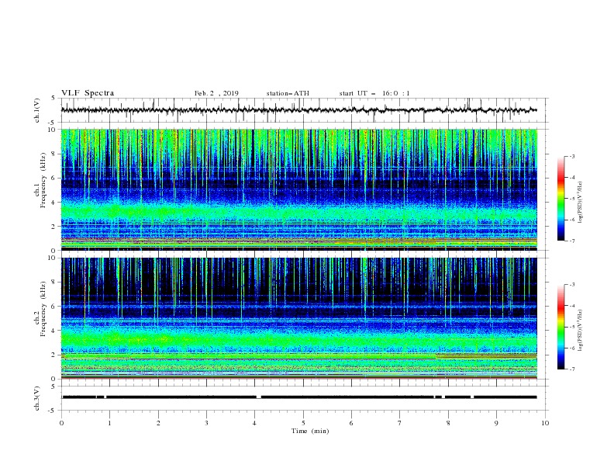
Task: Click the "VLF Spectra" plot title
Action: pyautogui.click(x=88, y=93)
